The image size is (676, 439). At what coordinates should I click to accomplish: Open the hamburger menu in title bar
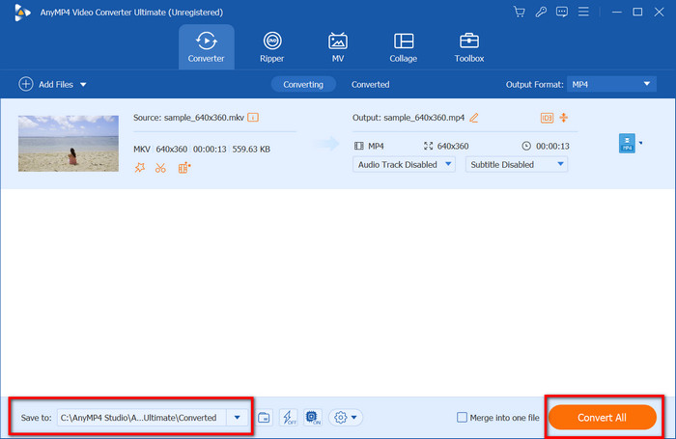583,12
